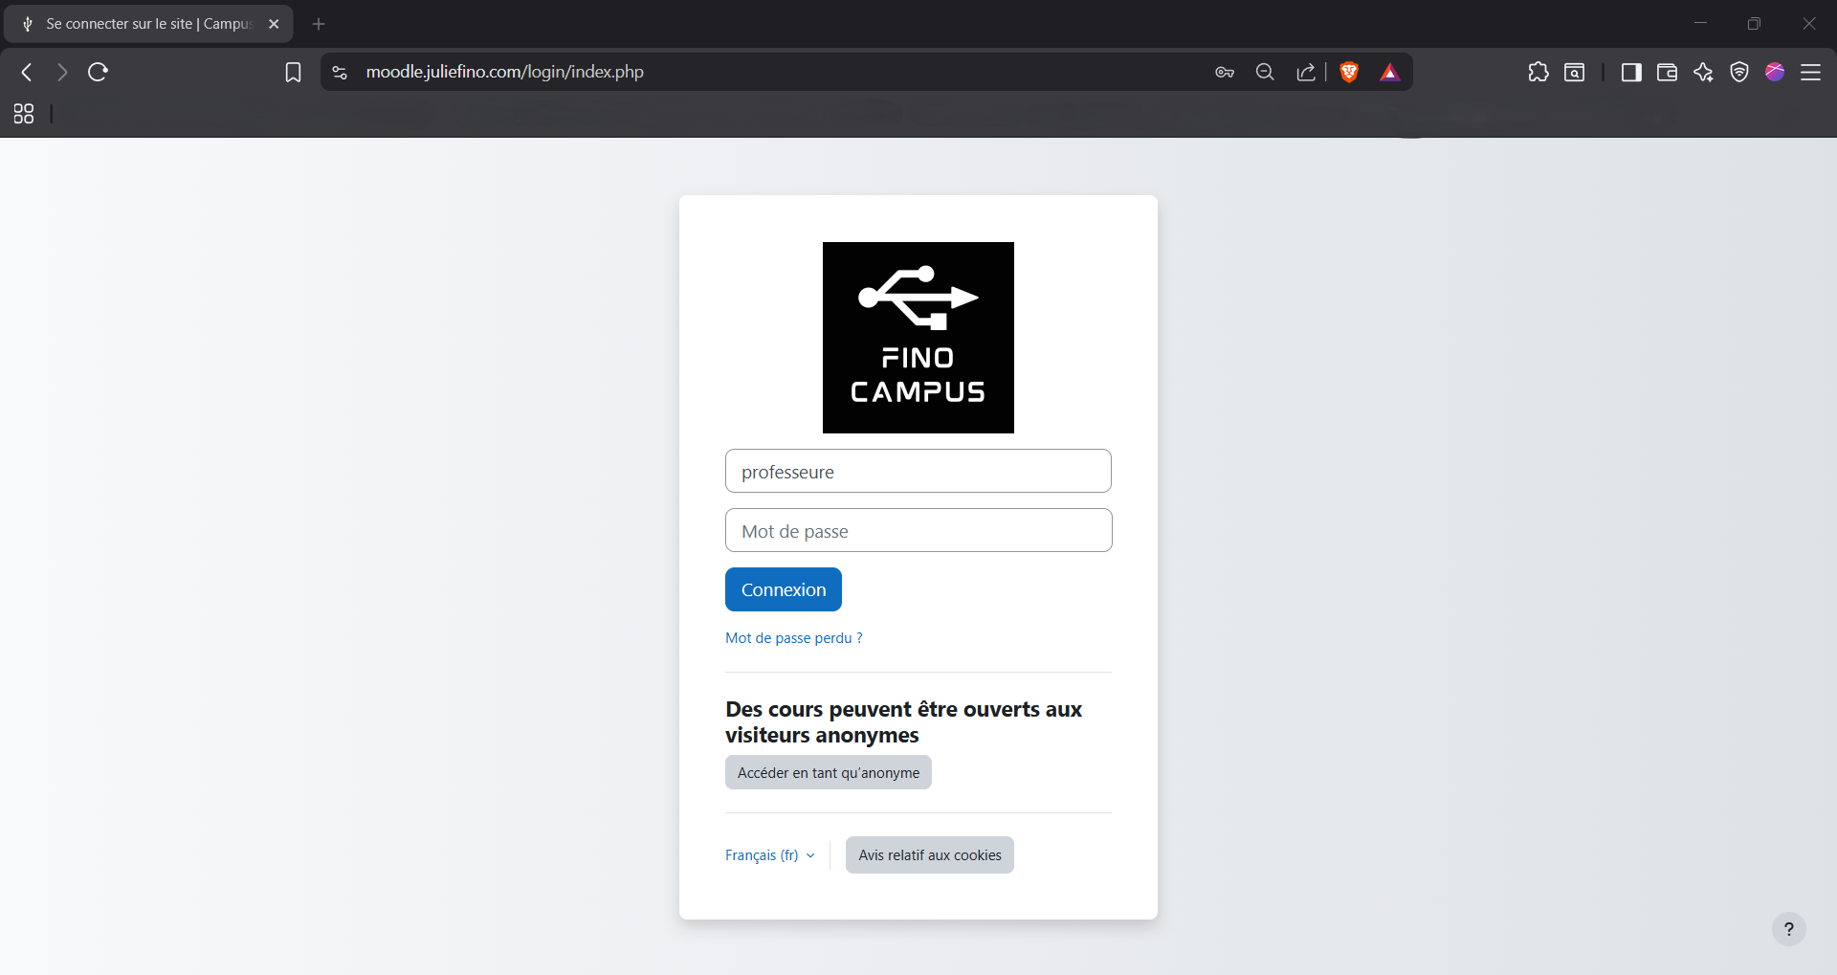Image resolution: width=1837 pixels, height=975 pixels.
Task: Click the zoom out magnifier icon
Action: click(1265, 72)
